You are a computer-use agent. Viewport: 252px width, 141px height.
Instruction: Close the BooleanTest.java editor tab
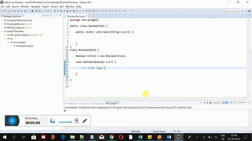pyautogui.click(x=87, y=16)
